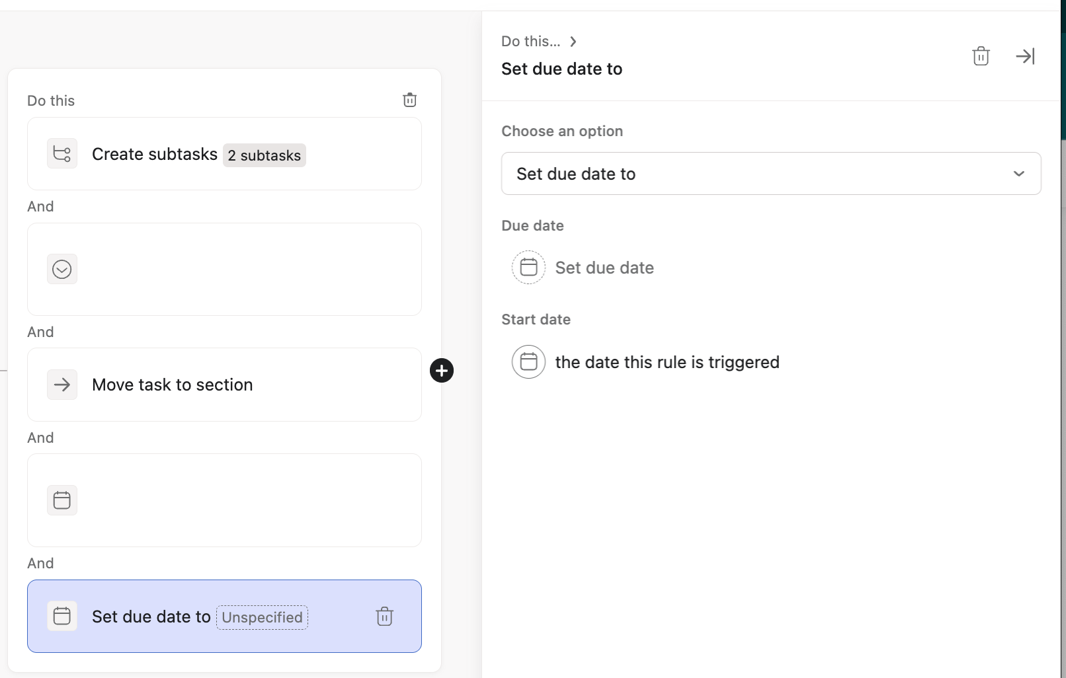Click the calendar icon under Start date
This screenshot has width=1066, height=678.
pos(528,362)
